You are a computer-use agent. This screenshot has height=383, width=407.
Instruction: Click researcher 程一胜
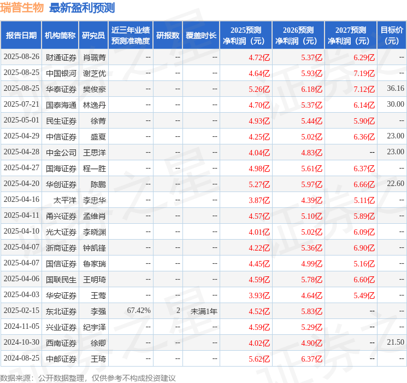95,169
